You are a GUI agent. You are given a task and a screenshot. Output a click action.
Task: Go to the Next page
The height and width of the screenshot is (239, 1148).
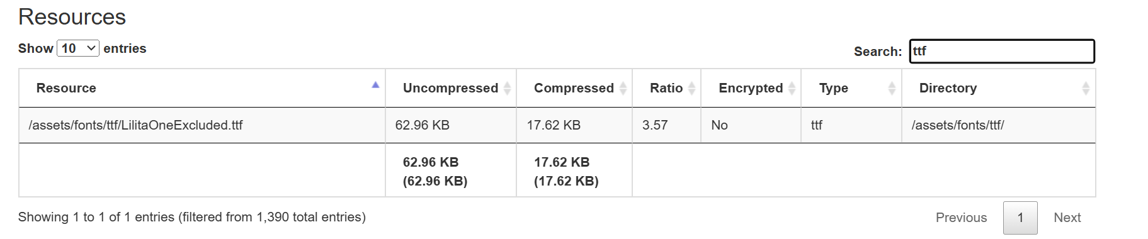click(x=1067, y=218)
